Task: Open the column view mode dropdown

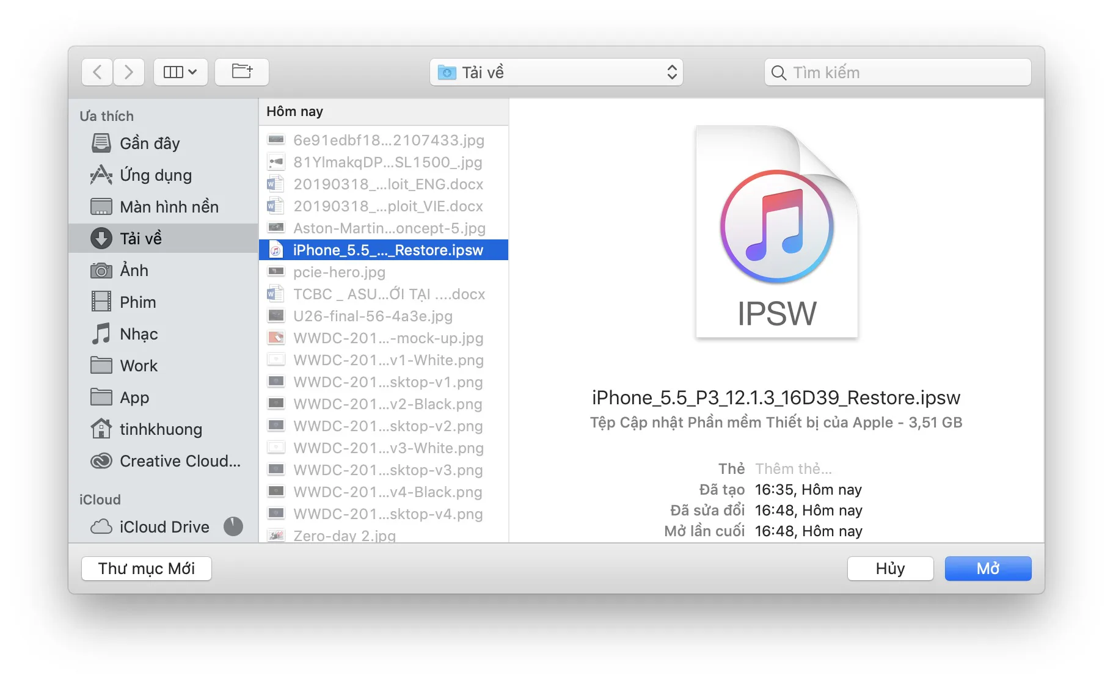Action: (x=181, y=72)
